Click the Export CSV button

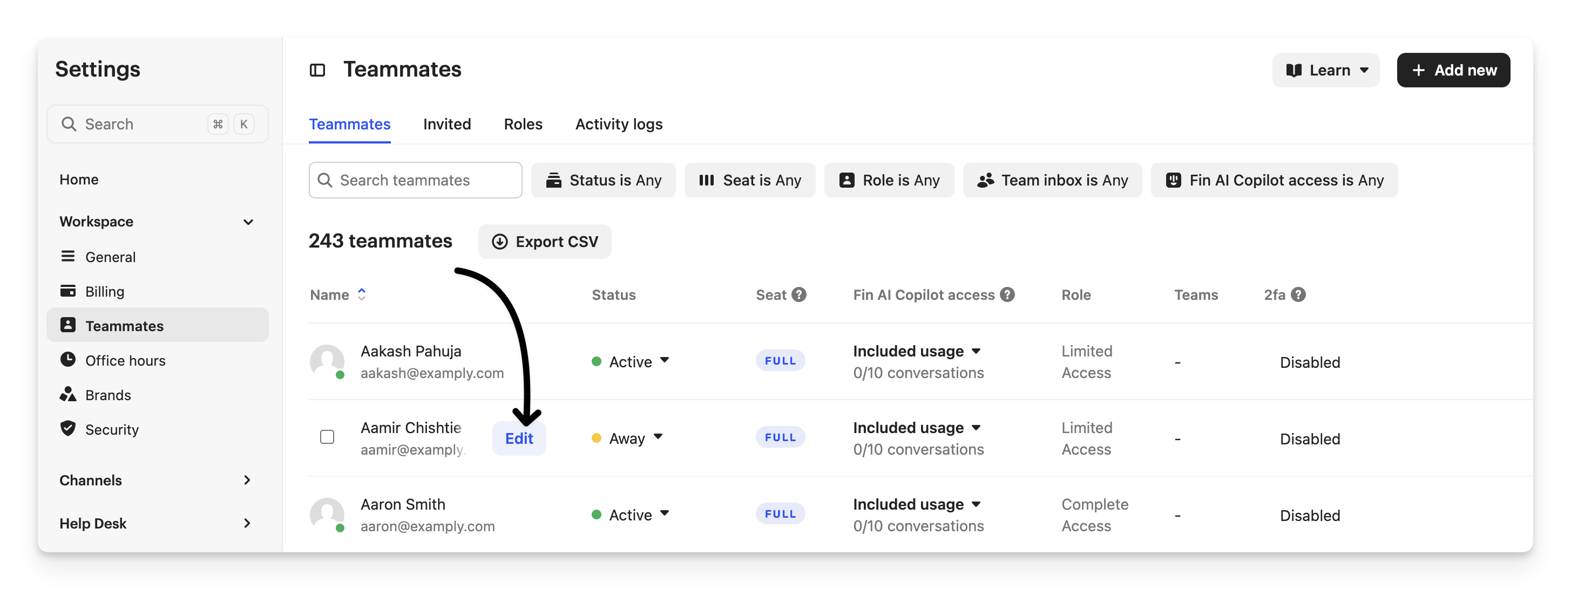(x=545, y=242)
